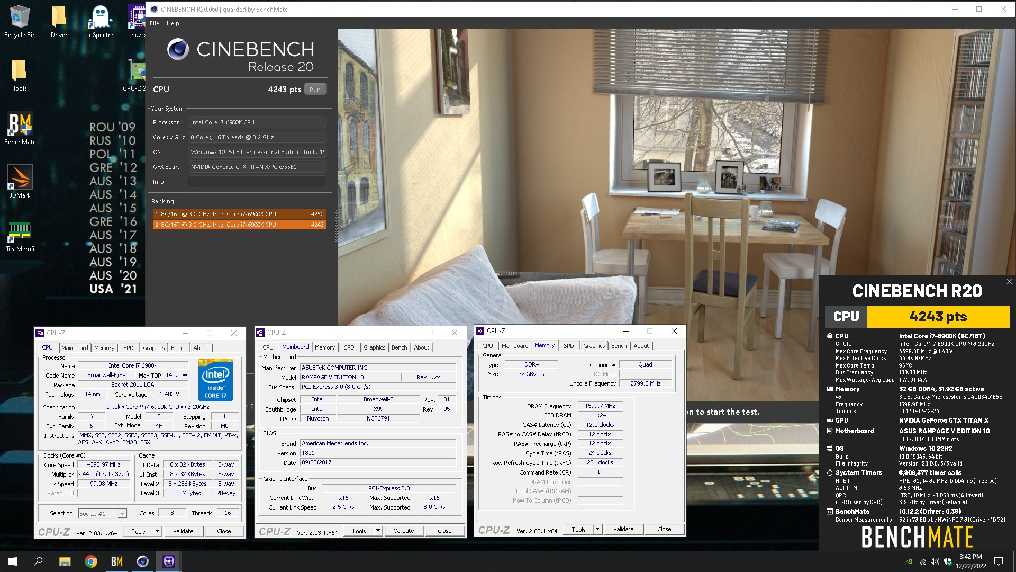Launch Chrome from the taskbar
This screenshot has height=572, width=1016.
[x=91, y=561]
